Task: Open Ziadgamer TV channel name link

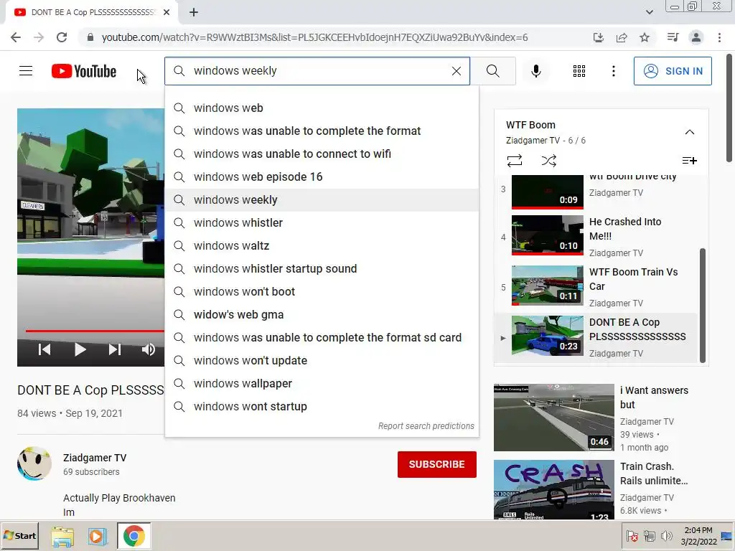Action: [x=95, y=458]
